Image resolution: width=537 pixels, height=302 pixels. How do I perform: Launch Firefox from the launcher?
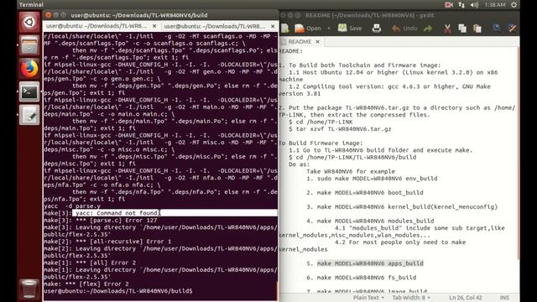click(29, 69)
